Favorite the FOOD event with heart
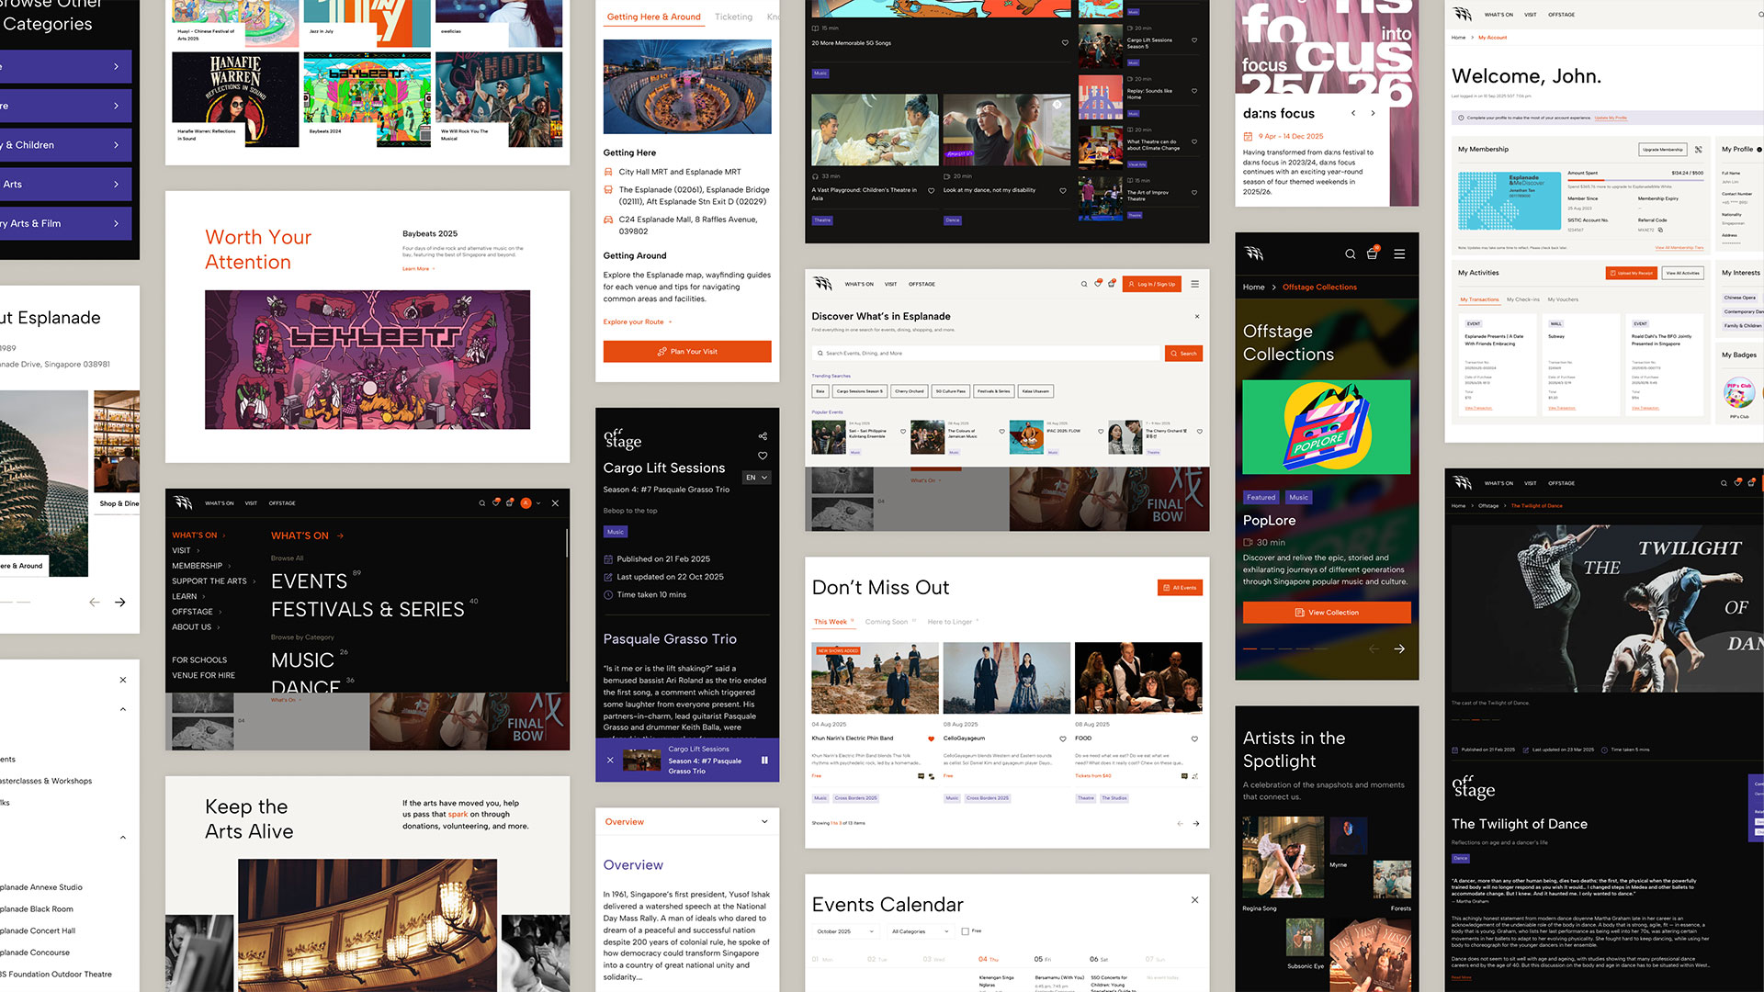This screenshot has height=992, width=1764. coord(1195,738)
